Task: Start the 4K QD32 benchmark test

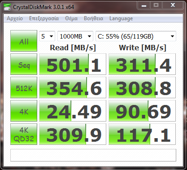Action: pyautogui.click(x=24, y=134)
